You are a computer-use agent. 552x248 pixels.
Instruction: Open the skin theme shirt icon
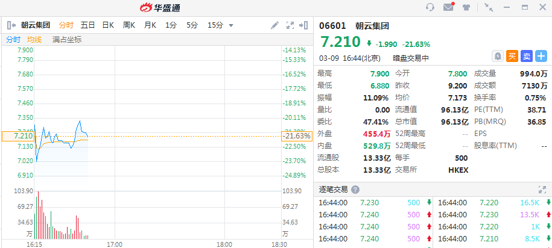click(466, 7)
